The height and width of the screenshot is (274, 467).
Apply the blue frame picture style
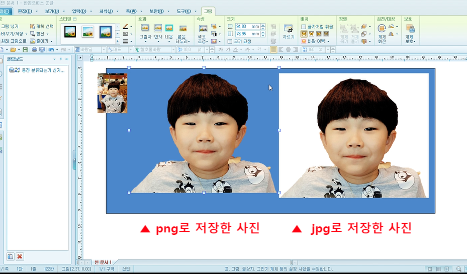(x=106, y=32)
